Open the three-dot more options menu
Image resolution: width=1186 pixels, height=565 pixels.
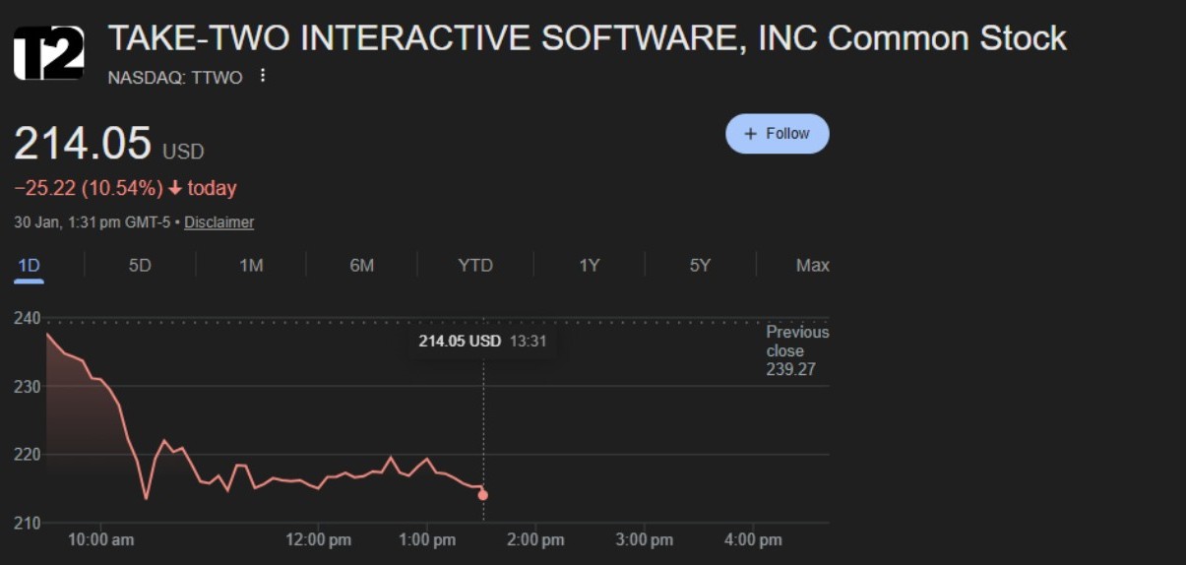pyautogui.click(x=262, y=76)
